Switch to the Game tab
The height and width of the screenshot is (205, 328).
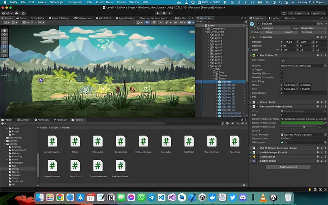(21, 18)
